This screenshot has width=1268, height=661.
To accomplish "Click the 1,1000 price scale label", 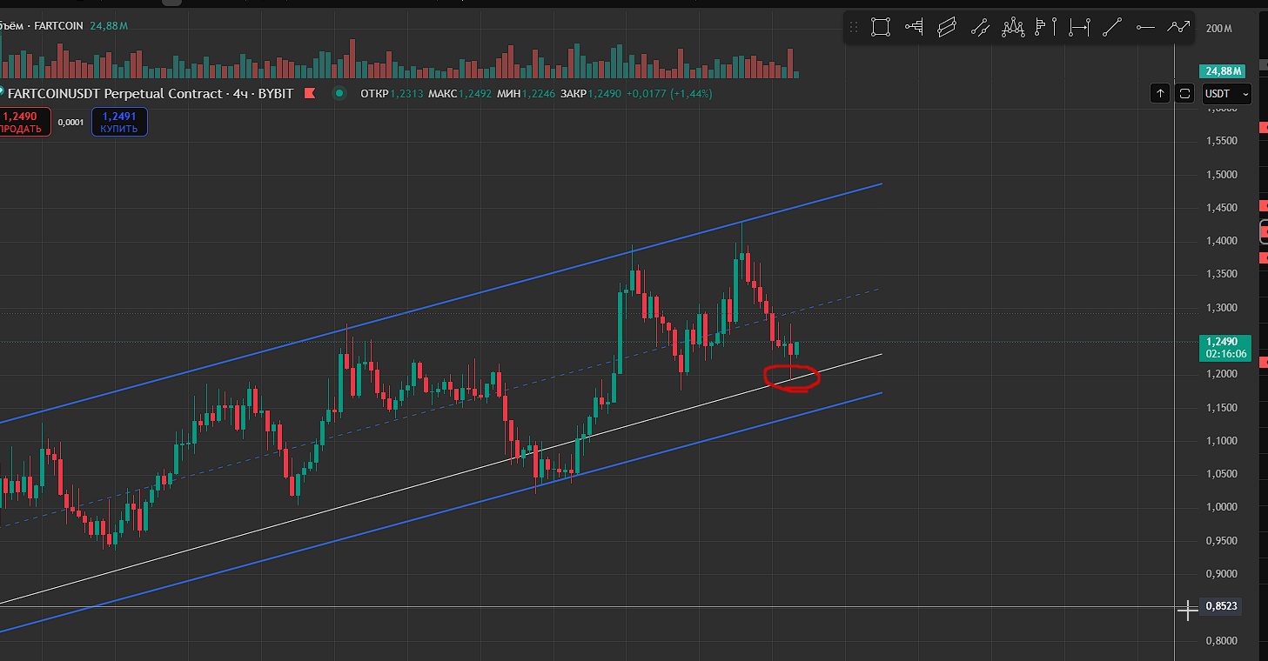I will pyautogui.click(x=1222, y=441).
